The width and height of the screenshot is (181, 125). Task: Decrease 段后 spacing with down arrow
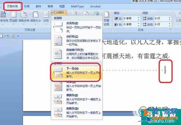pos(170,26)
